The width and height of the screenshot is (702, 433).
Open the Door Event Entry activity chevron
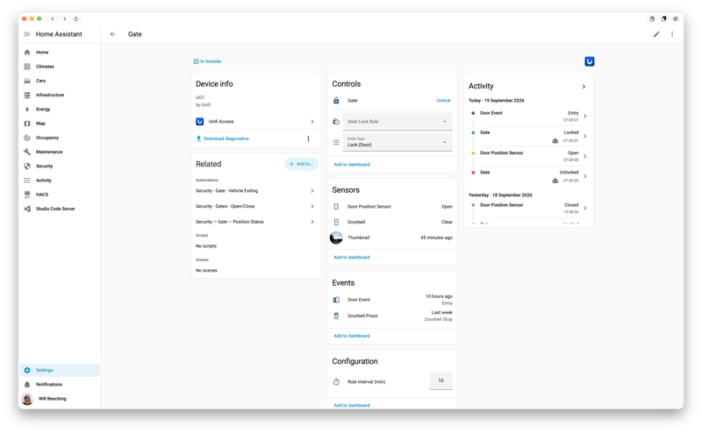[x=585, y=117]
